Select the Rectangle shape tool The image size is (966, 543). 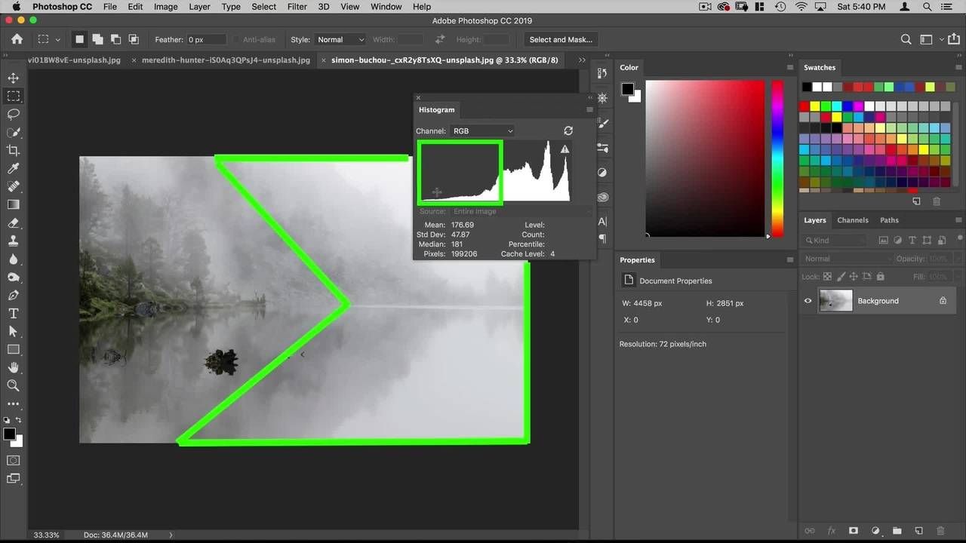(14, 349)
